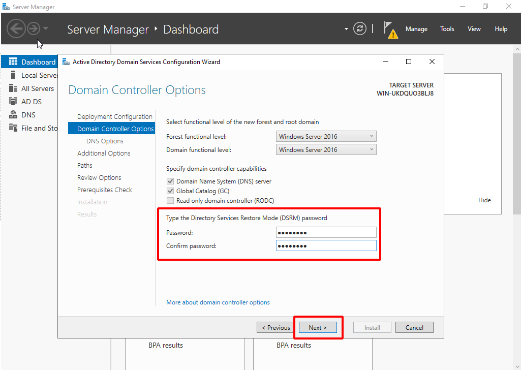
Task: Expand the navigation history dropdown arrow
Action: [x=46, y=28]
